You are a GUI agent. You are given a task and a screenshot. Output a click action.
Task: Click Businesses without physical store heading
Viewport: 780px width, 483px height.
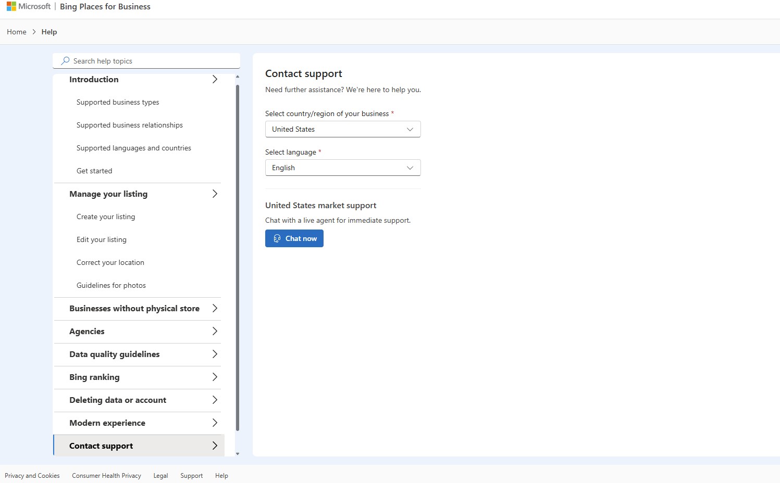pos(134,308)
